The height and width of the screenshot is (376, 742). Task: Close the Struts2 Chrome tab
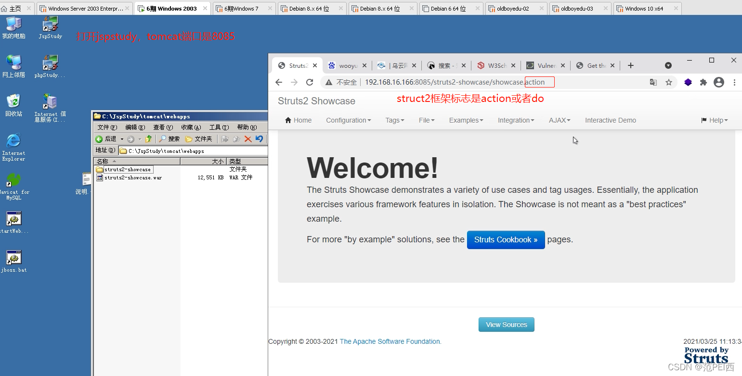pyautogui.click(x=315, y=66)
